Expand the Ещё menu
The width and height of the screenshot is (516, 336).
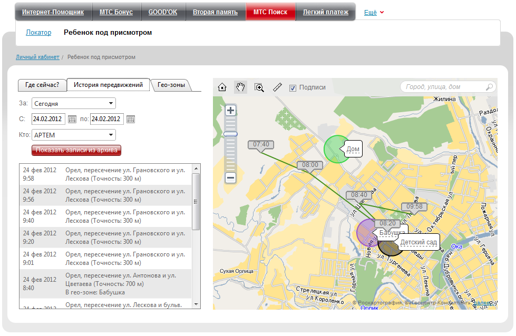pos(374,13)
